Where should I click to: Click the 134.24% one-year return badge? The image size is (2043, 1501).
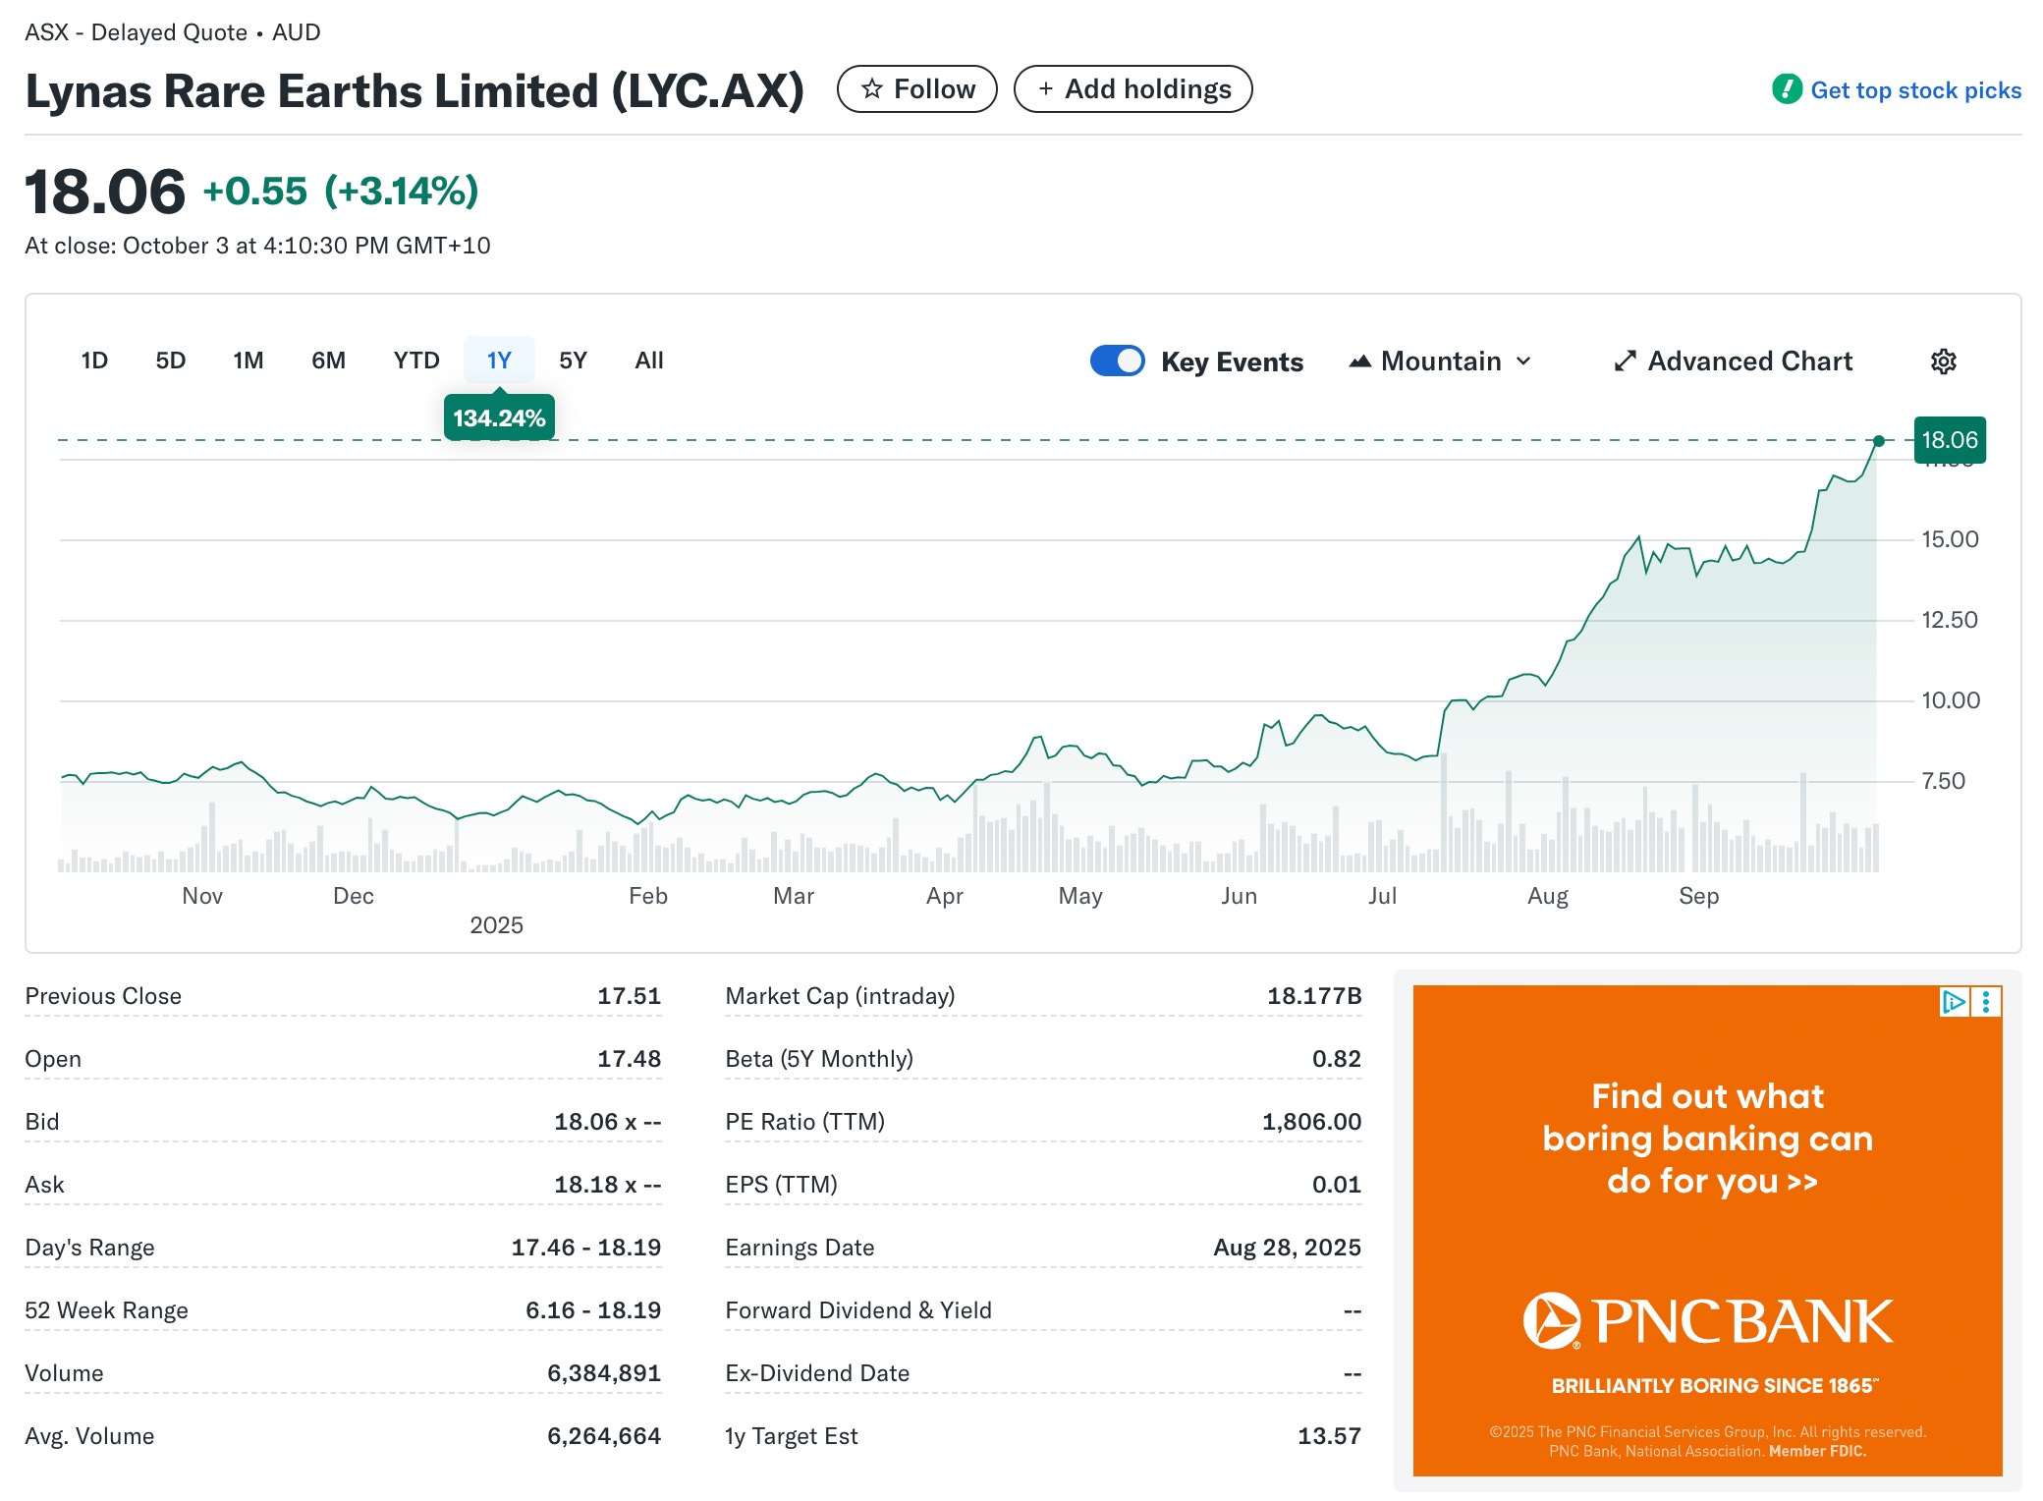tap(499, 418)
